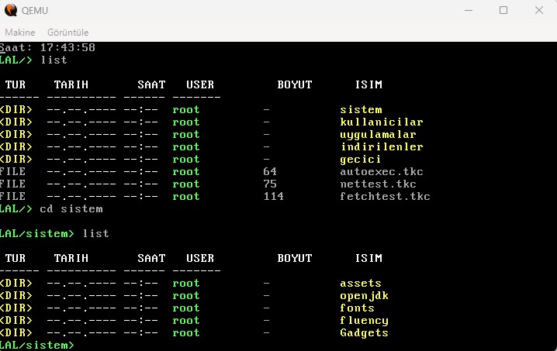The image size is (557, 351).
Task: Click the 'Saat: 17:43:58' line
Action: pyautogui.click(x=47, y=47)
